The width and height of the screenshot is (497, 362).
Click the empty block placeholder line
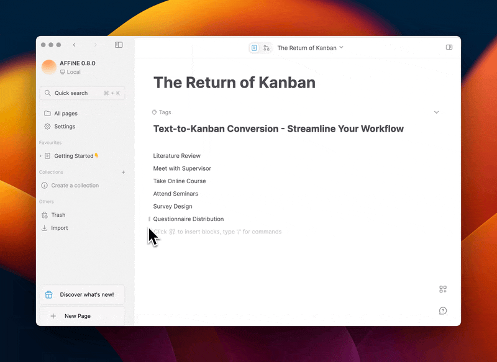tap(217, 232)
